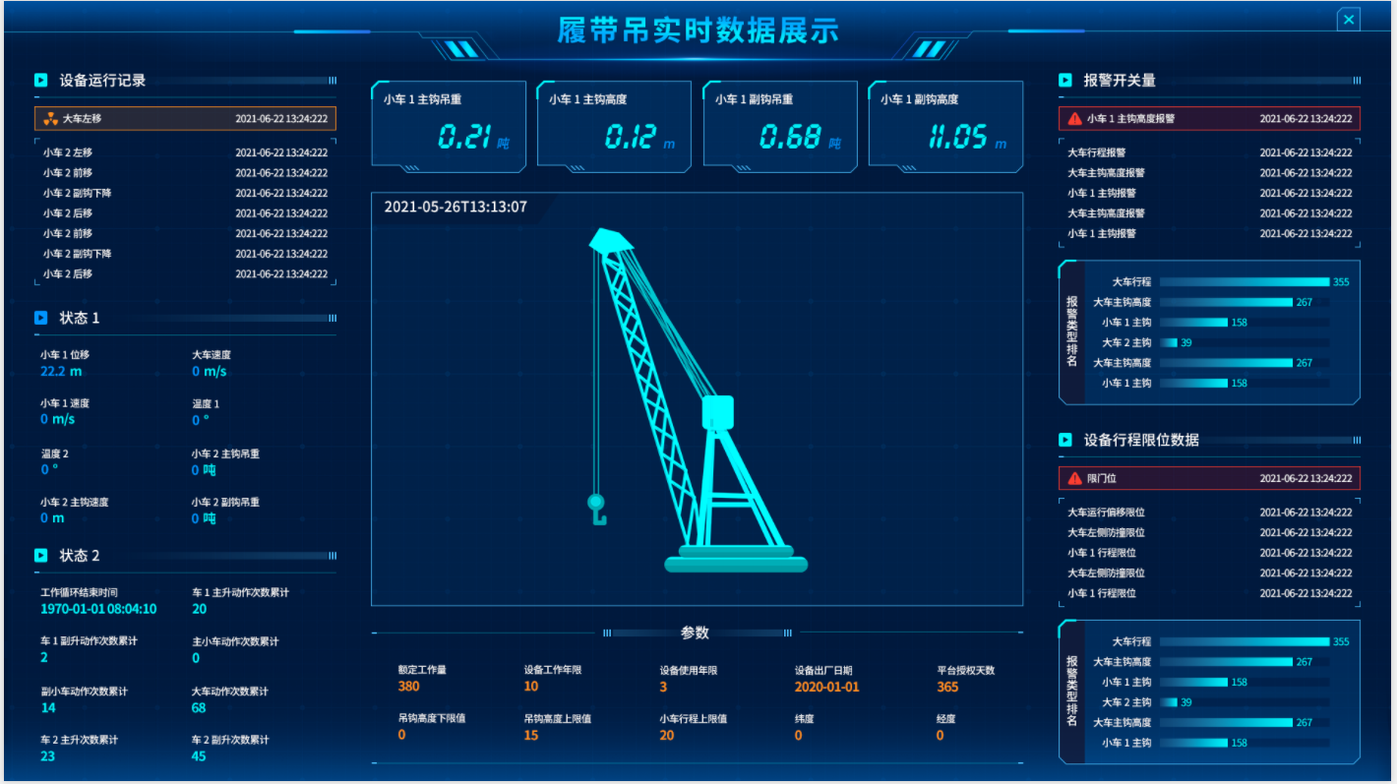Screen dimensions: 1397x784
Task: Open the 大车行程报警 alarm entry
Action: 1097,152
